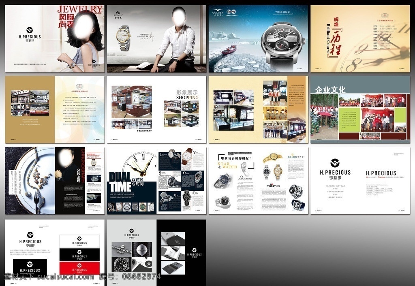The height and width of the screenshot is (286, 415).
Task: Click the white logo on the red panel
Action: [x=79, y=266]
